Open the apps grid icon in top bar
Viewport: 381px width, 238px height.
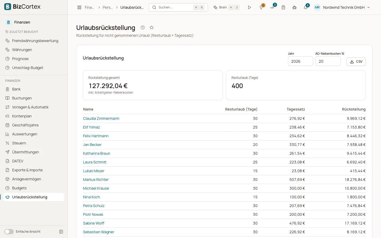[x=79, y=7]
